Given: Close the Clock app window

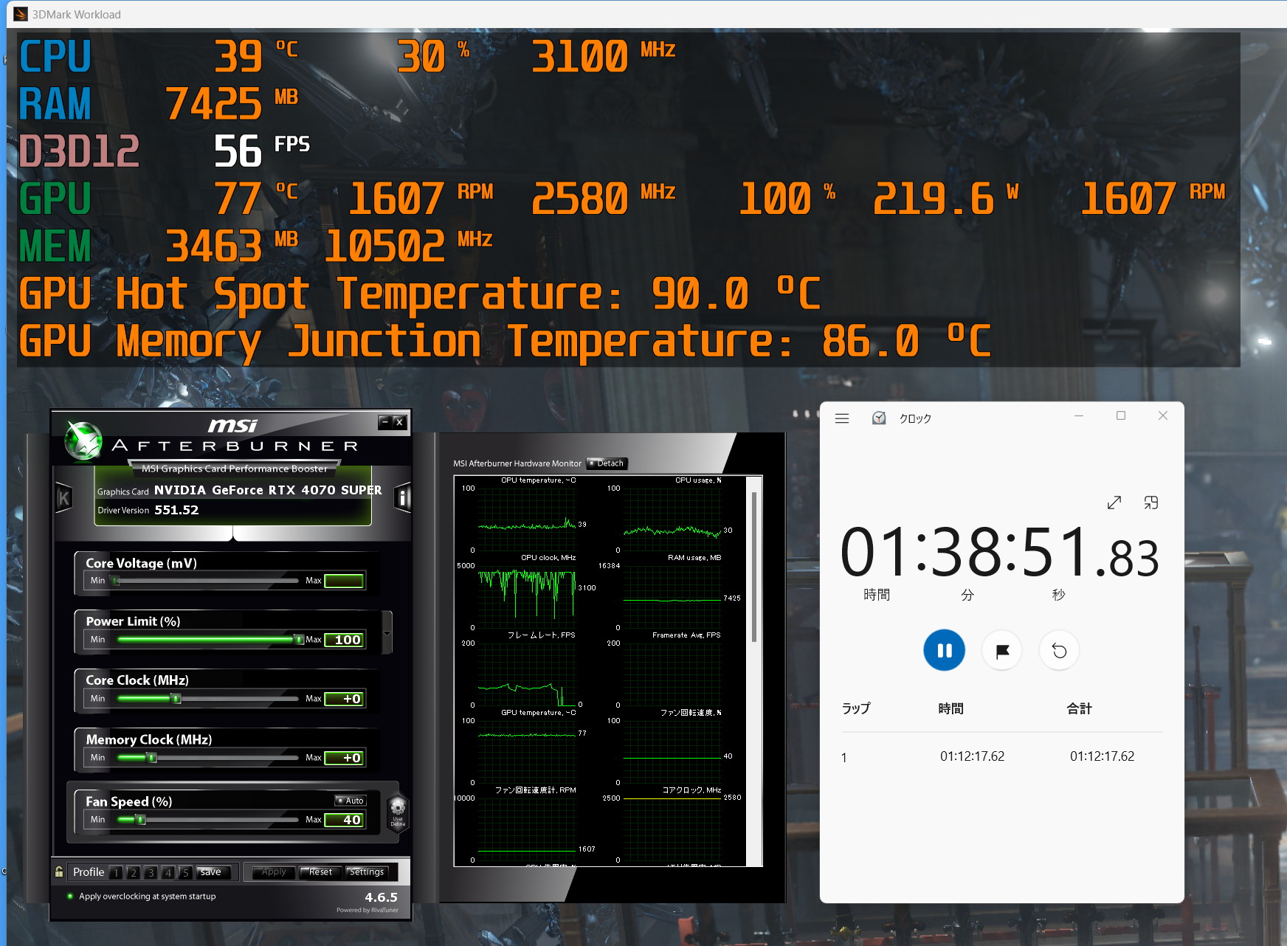Looking at the screenshot, I should 1163,415.
